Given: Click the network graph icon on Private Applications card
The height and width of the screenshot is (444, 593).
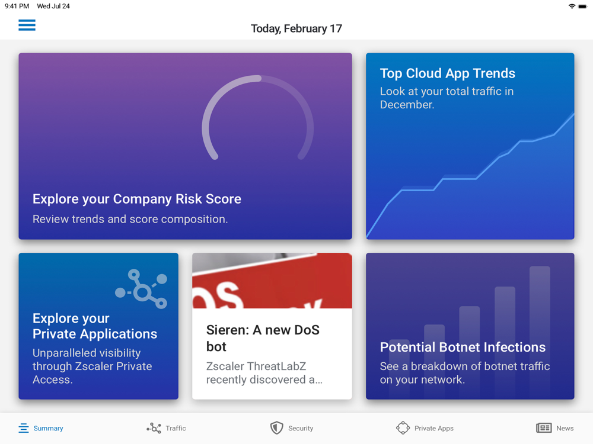Looking at the screenshot, I should tap(141, 289).
